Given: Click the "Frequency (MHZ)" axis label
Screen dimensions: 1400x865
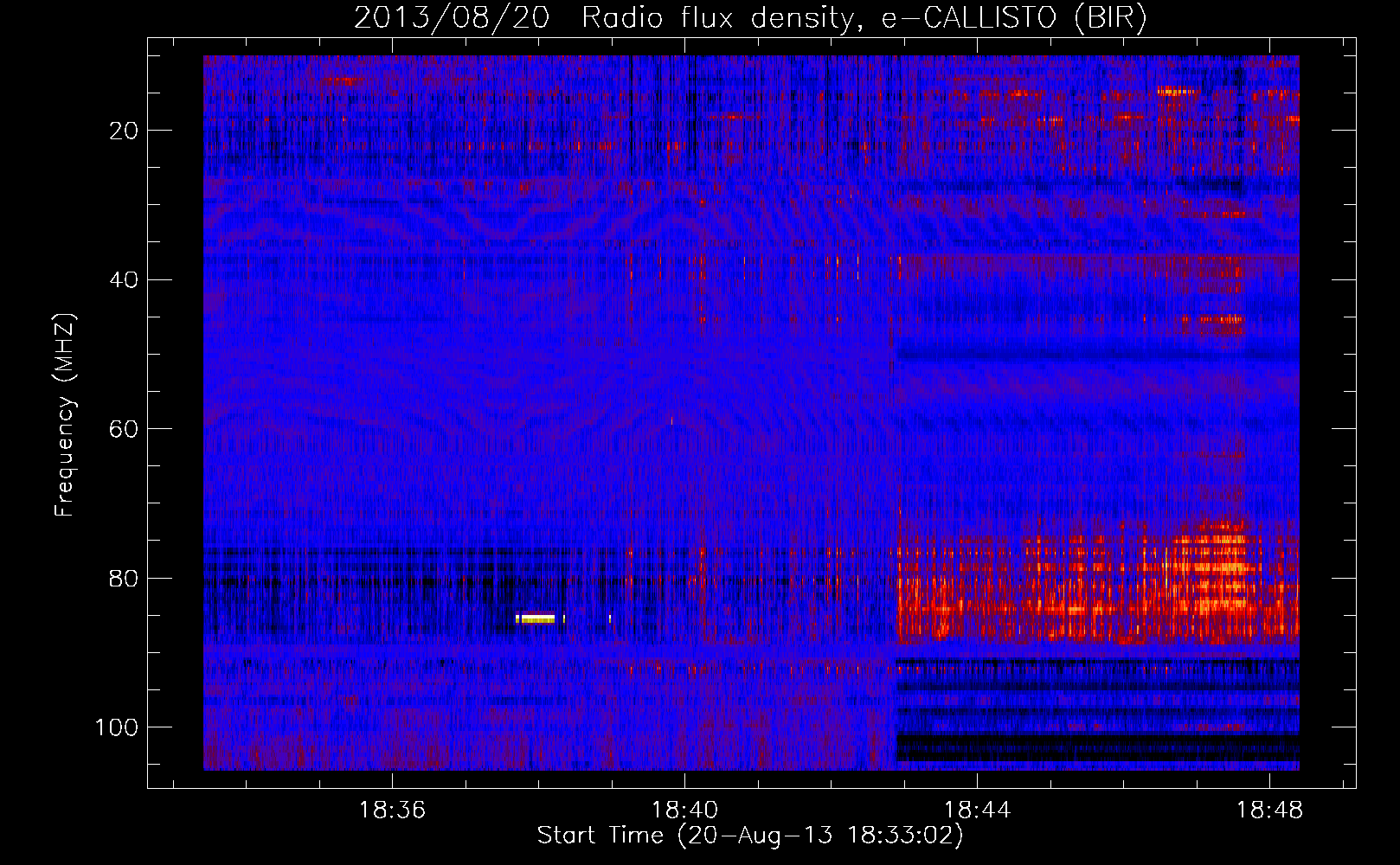Looking at the screenshot, I should coord(65,414).
